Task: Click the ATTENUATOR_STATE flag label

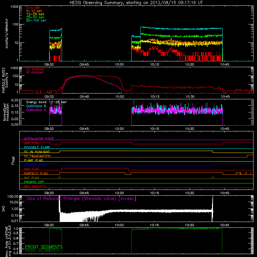Action: pyautogui.click(x=39, y=139)
